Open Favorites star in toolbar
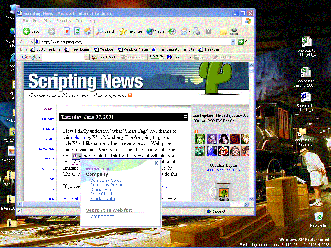 coord(131,31)
